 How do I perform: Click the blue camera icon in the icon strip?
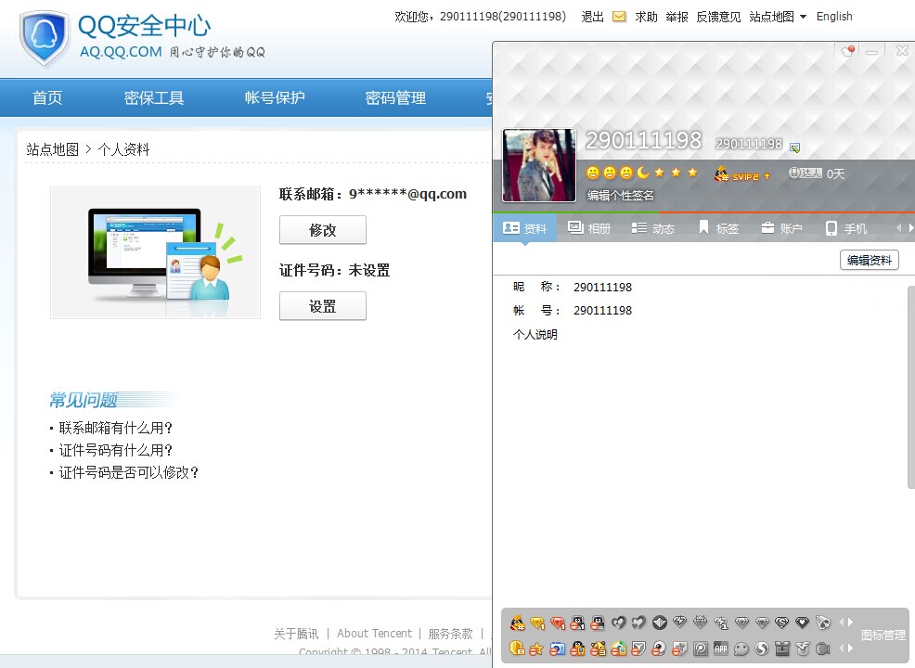tap(558, 649)
